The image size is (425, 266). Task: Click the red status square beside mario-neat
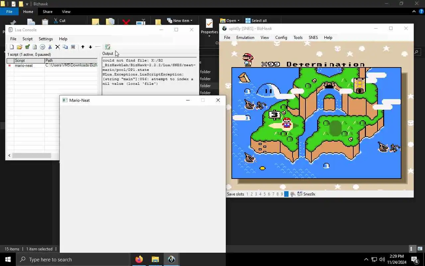click(10, 66)
